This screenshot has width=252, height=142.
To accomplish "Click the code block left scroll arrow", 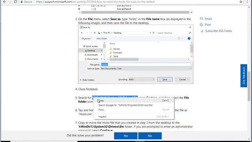I will coord(80,12).
